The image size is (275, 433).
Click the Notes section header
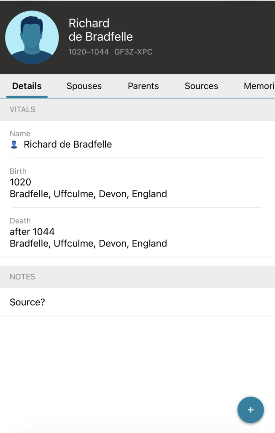pyautogui.click(x=22, y=277)
